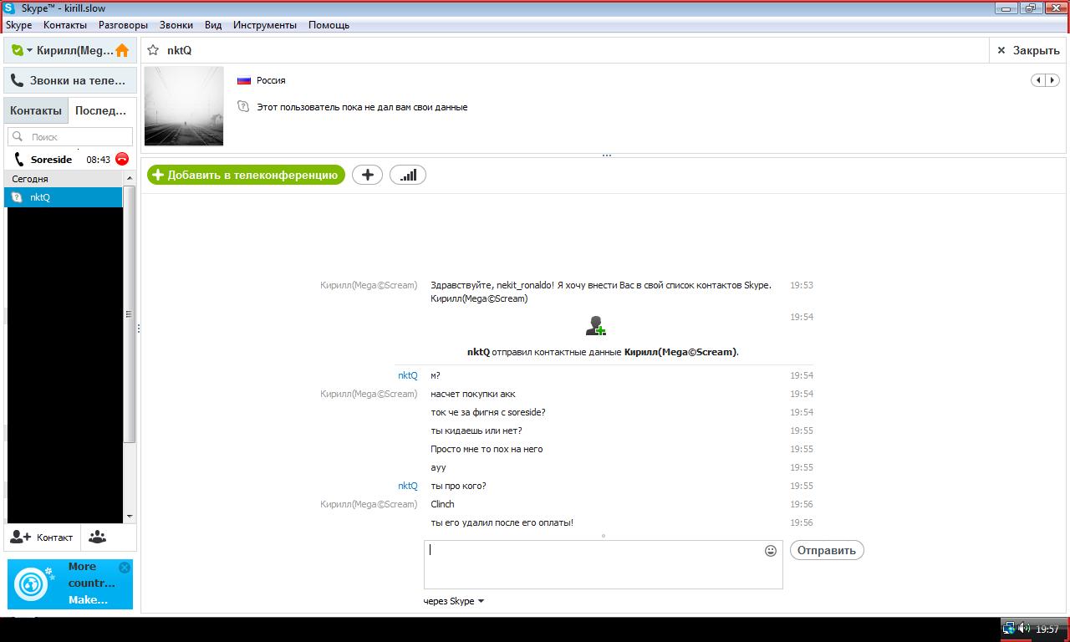Screen dimensions: 1070x642
Task: Click message 'ты кидаешь или нет?'
Action: [476, 431]
